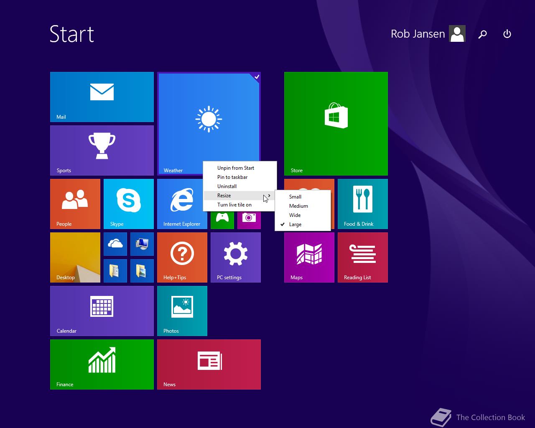Open the Help+Tips tile

[182, 257]
